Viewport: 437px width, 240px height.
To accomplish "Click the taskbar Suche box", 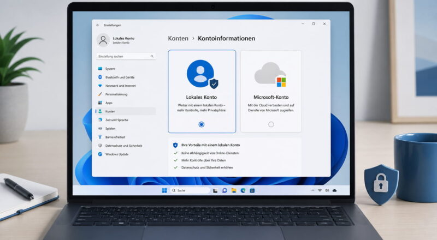I will click(x=190, y=190).
